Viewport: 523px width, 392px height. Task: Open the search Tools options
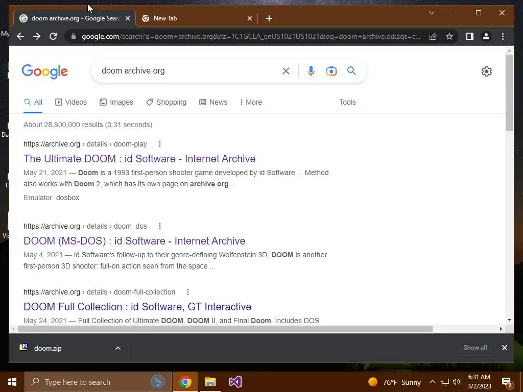[x=347, y=102]
